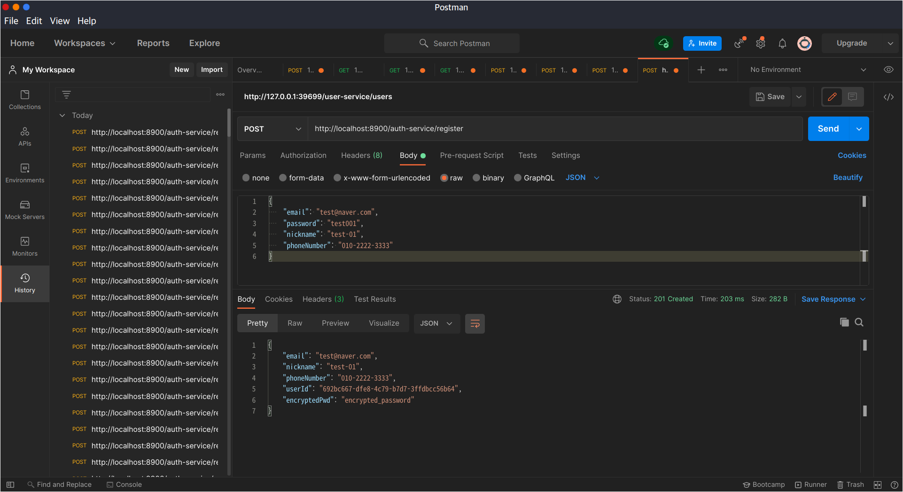Open the Mock Servers panel
This screenshot has height=492, width=903.
click(x=25, y=210)
